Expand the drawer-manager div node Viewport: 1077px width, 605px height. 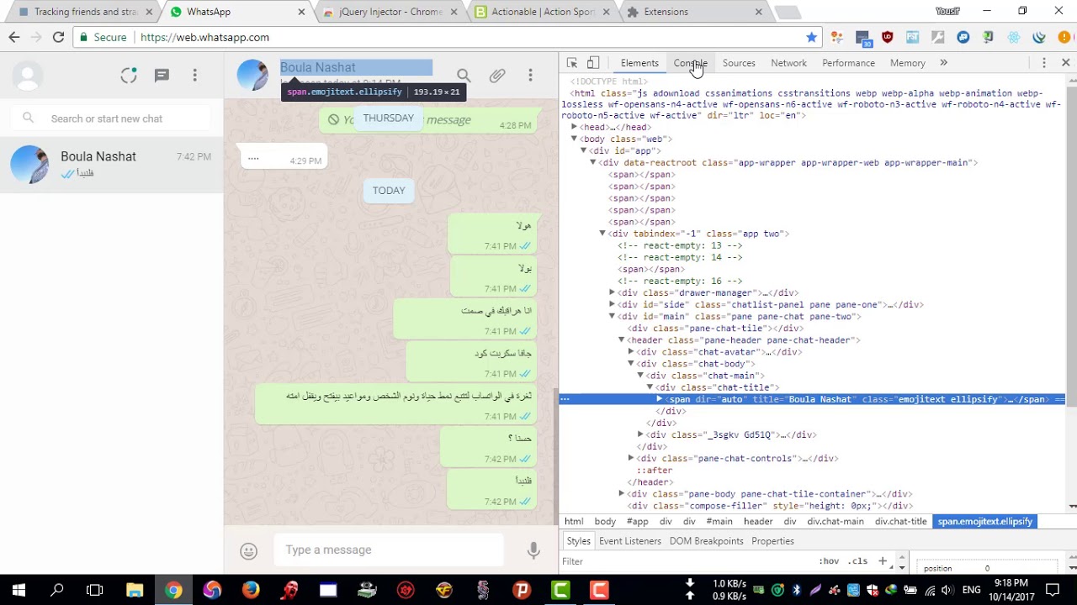coord(612,292)
